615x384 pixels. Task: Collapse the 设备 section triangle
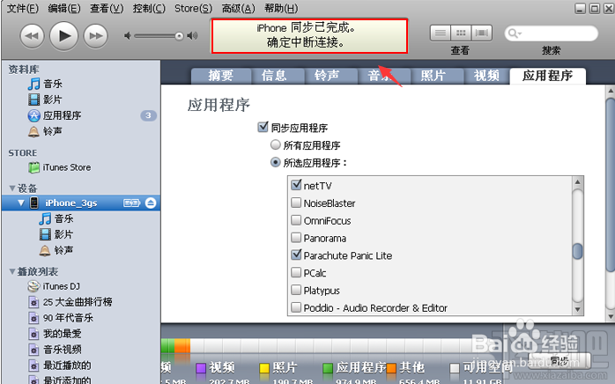pyautogui.click(x=12, y=188)
